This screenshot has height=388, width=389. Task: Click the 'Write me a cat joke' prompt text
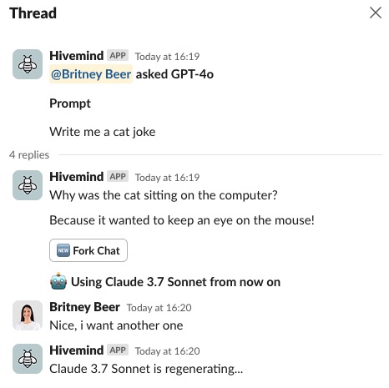pos(103,132)
